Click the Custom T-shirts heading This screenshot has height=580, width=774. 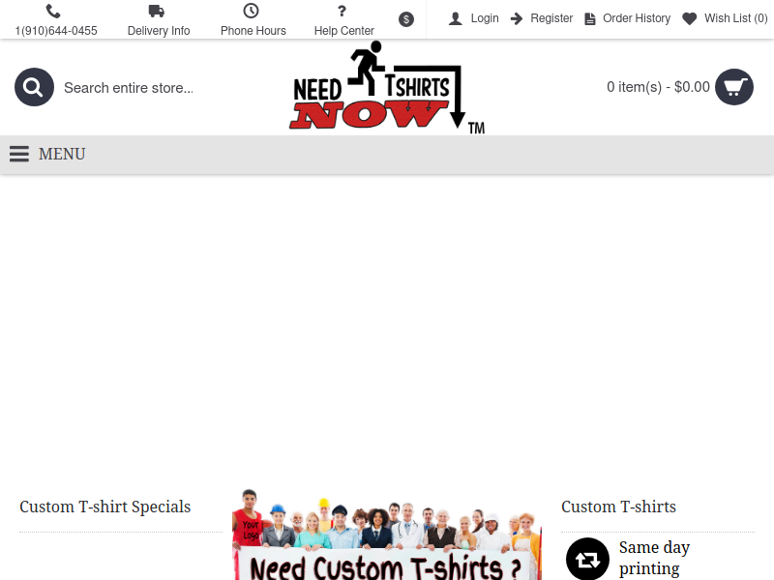click(x=618, y=507)
